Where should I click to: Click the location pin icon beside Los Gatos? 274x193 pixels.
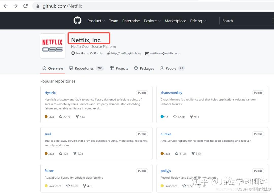[73, 53]
